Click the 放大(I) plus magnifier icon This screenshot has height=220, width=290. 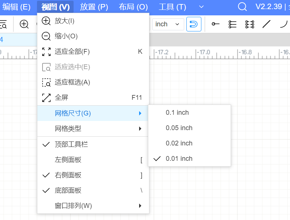coord(46,21)
